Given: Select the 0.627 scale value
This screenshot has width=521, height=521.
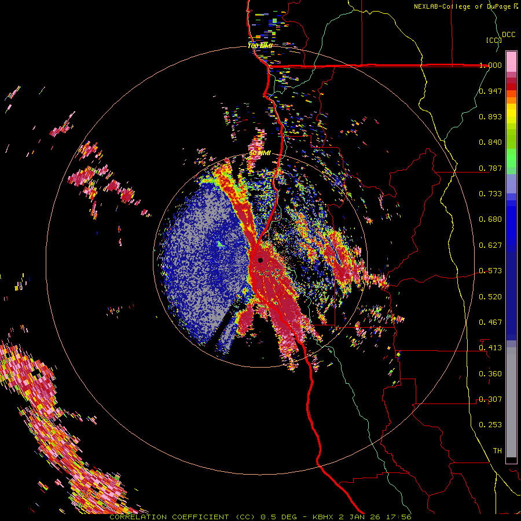Looking at the screenshot, I should click(x=490, y=245).
